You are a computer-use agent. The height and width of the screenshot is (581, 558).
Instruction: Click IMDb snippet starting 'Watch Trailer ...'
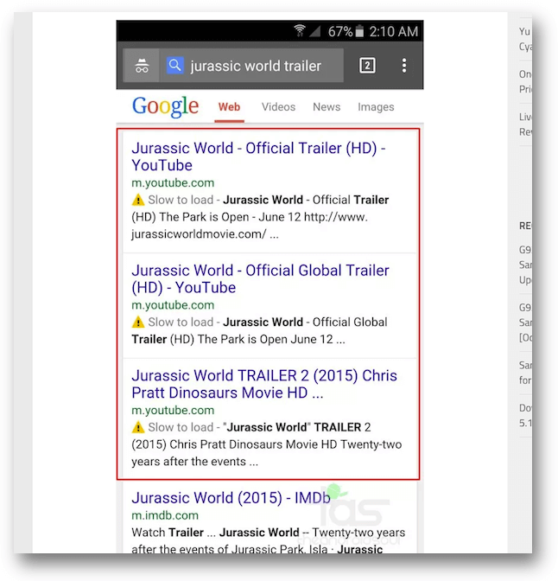coord(269,540)
